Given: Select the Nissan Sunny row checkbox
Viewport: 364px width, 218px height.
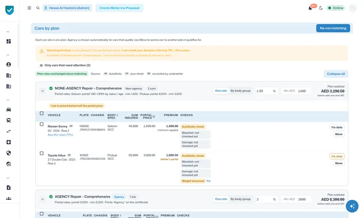Looking at the screenshot, I should tap(41, 124).
